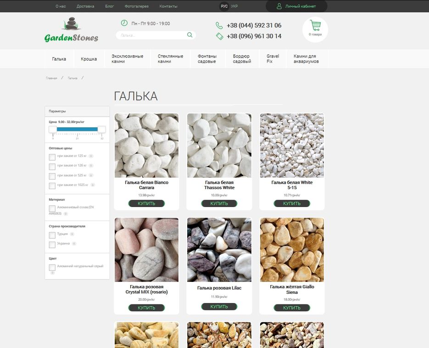Buy Галька белая White 5-15

click(292, 203)
